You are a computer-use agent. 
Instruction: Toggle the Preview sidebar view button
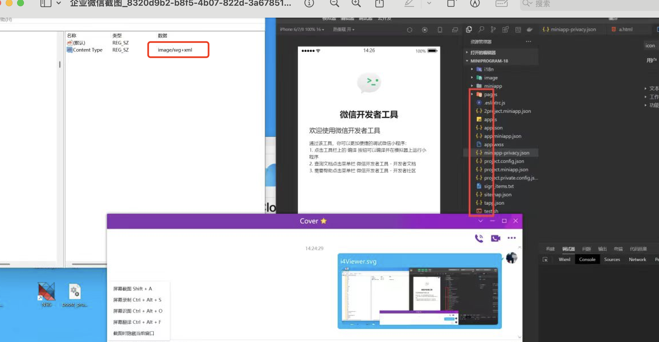[x=46, y=3]
